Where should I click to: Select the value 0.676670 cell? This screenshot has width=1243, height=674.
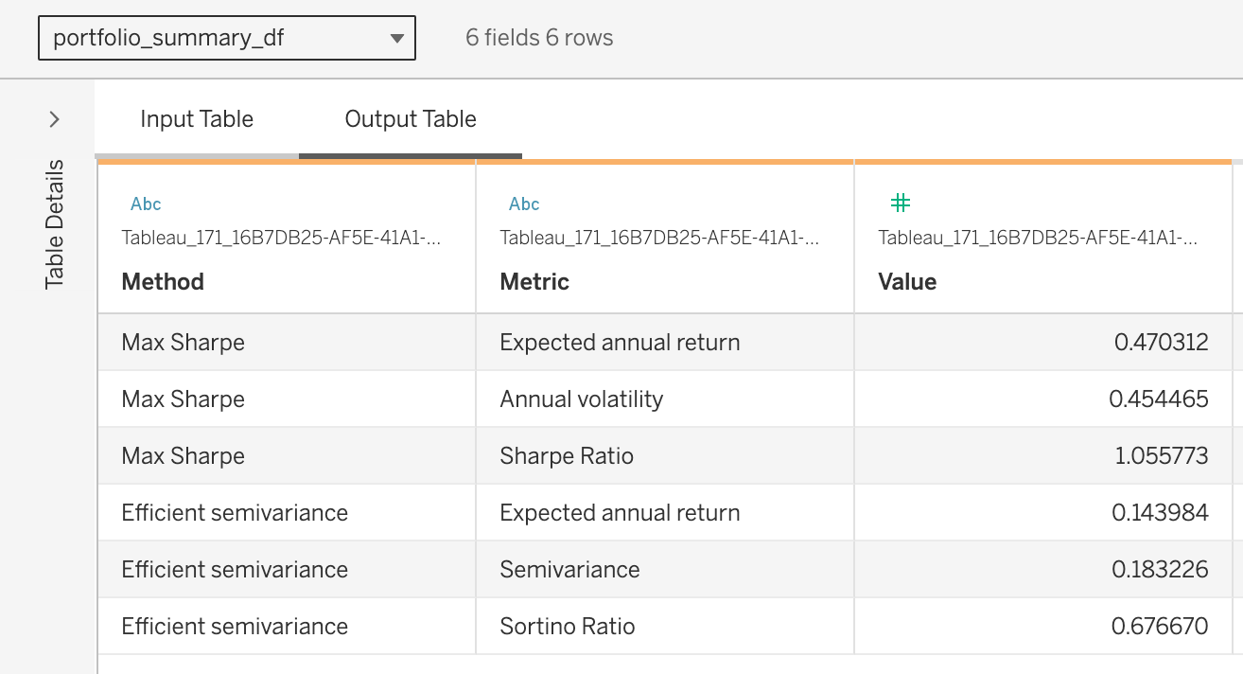pyautogui.click(x=1160, y=627)
